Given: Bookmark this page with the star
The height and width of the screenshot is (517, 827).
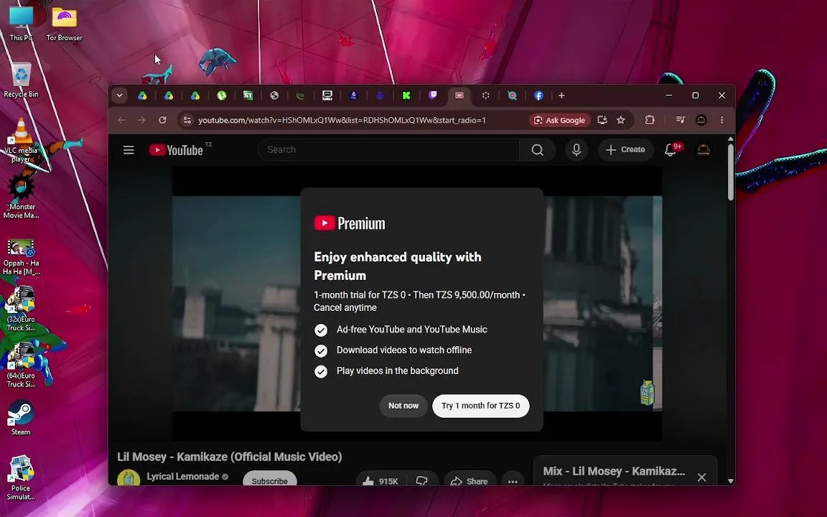Looking at the screenshot, I should tap(621, 121).
